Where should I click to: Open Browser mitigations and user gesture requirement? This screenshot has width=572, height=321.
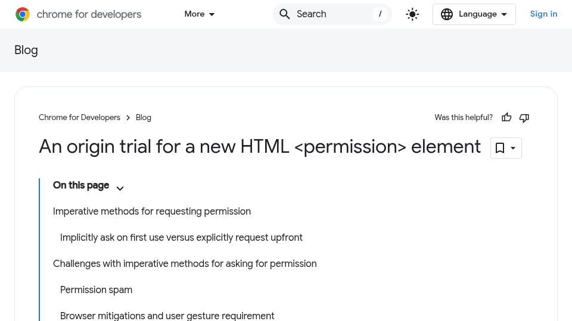tap(167, 316)
